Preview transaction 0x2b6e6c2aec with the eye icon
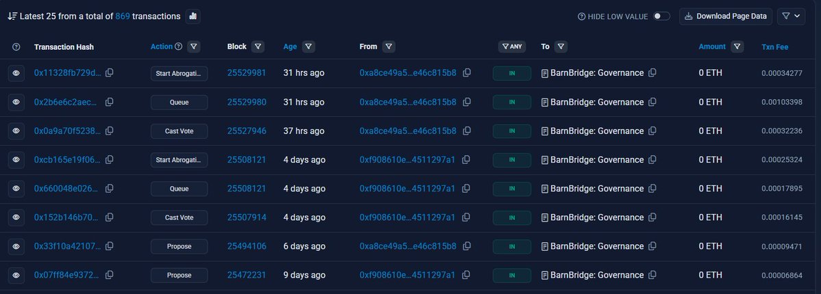This screenshot has height=294, width=821. point(16,102)
